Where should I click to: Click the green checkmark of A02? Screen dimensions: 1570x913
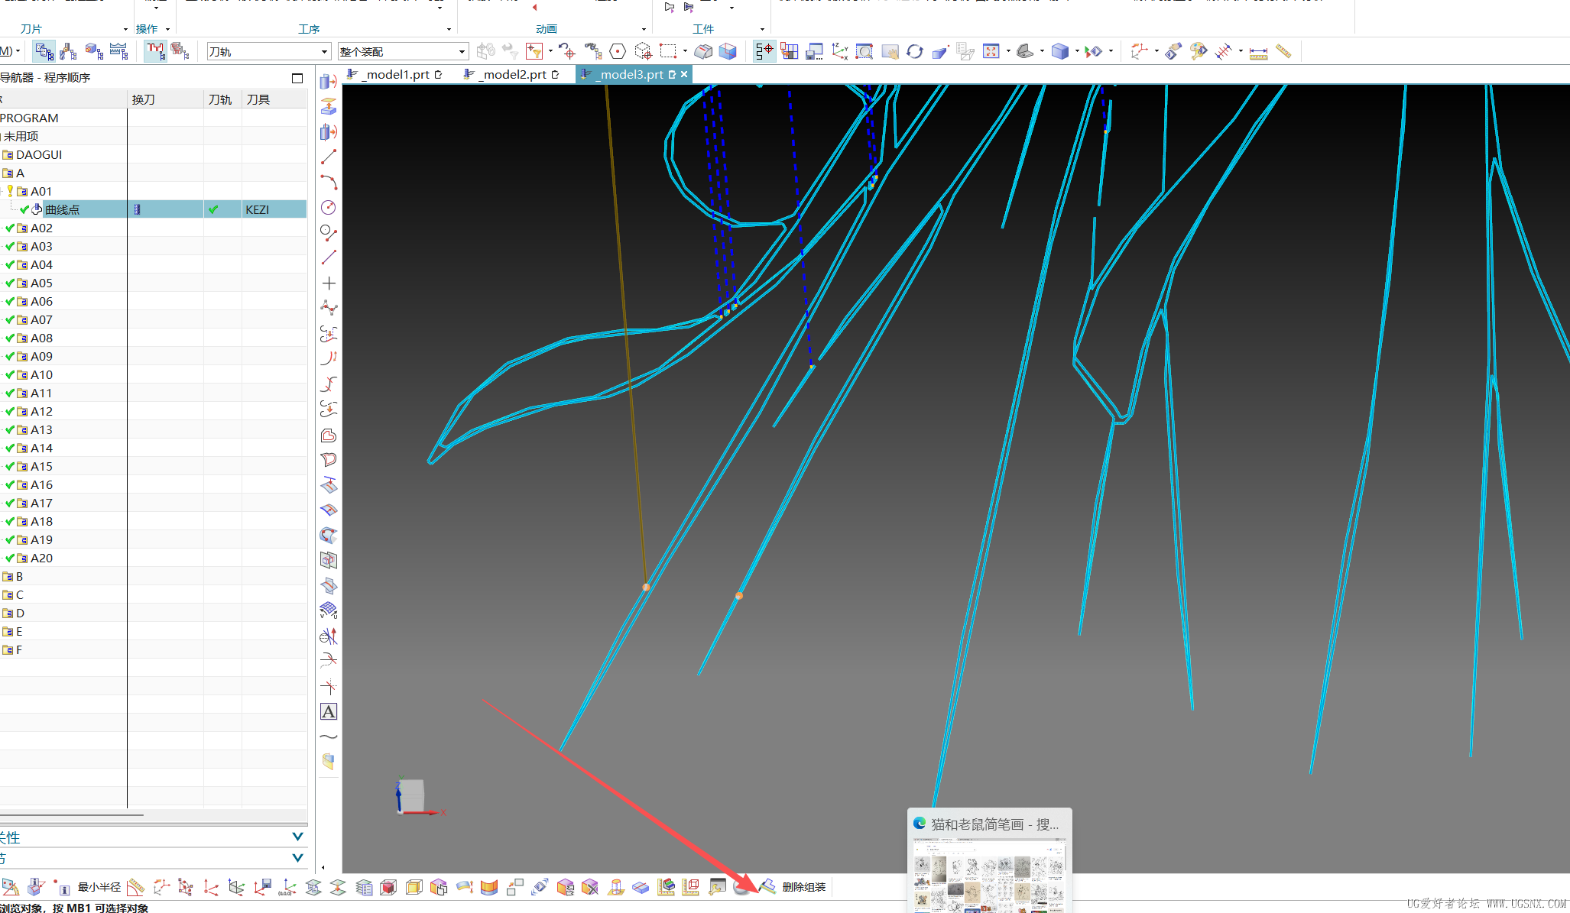coord(10,228)
